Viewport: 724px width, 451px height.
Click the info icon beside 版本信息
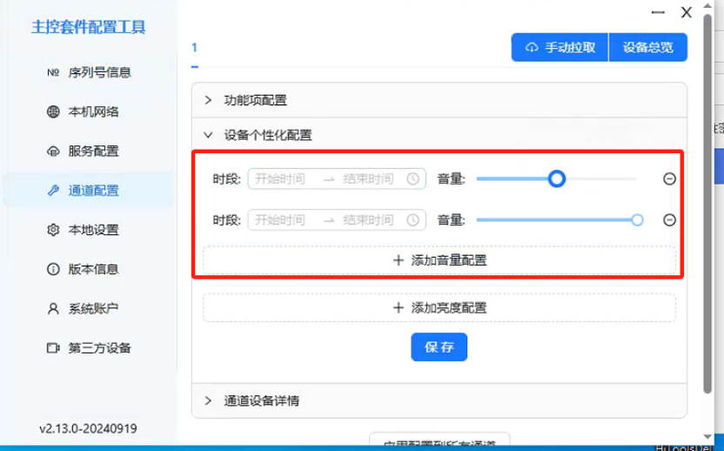(x=52, y=269)
